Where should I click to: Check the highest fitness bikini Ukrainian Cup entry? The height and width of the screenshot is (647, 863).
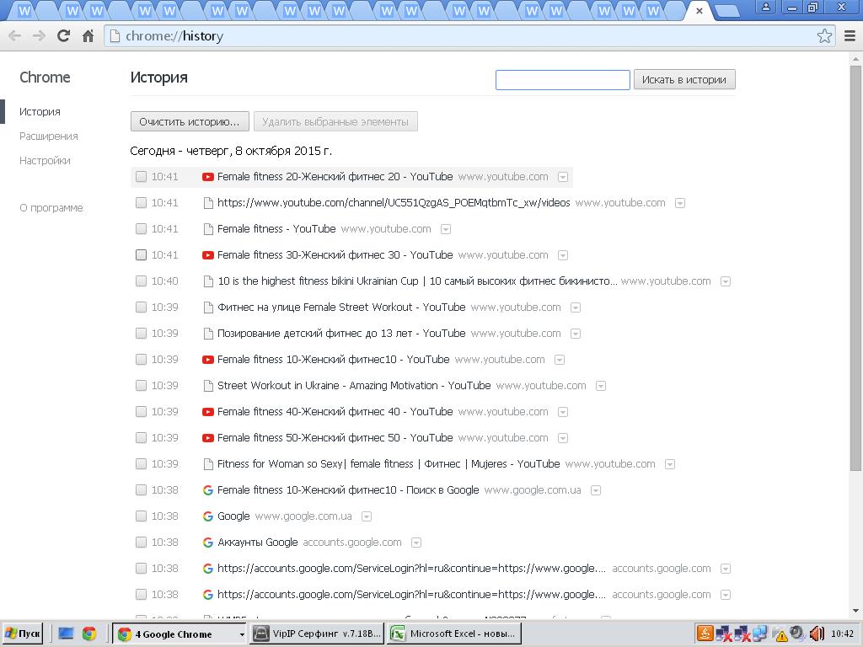(x=141, y=281)
